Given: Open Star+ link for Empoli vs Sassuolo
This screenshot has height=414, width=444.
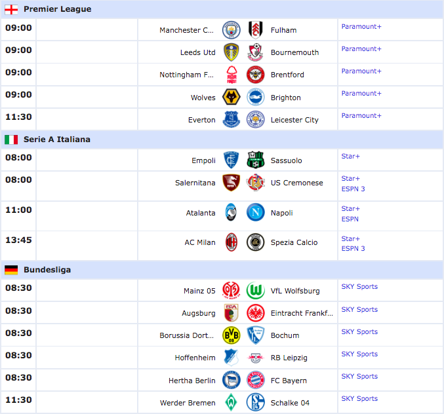Looking at the screenshot, I should point(350,157).
